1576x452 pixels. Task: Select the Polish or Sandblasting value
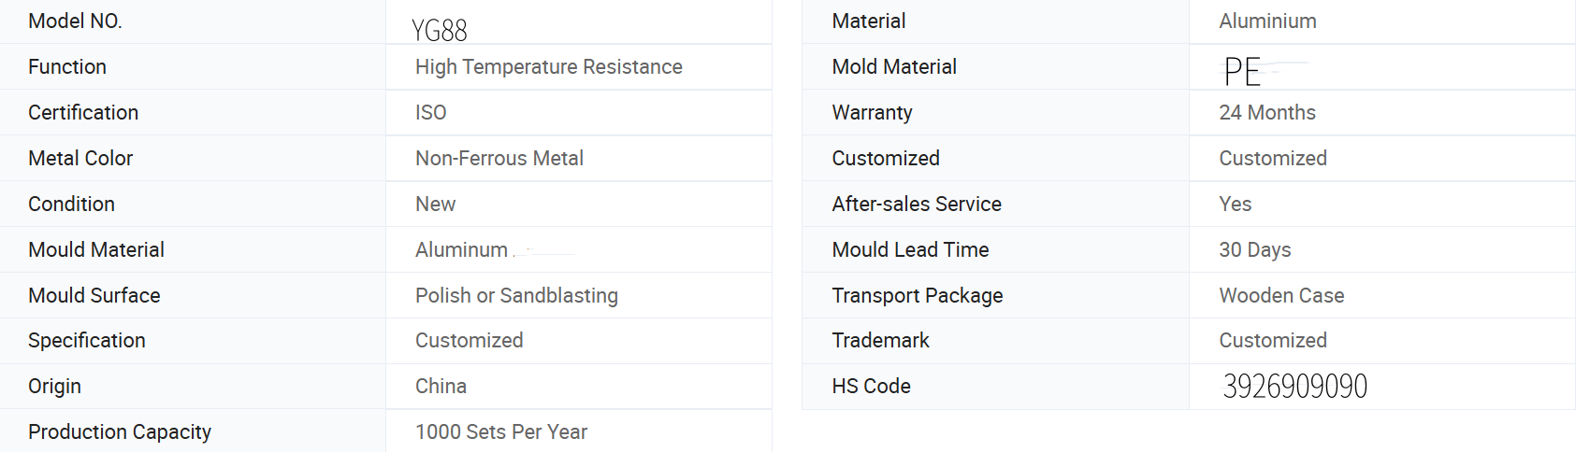coord(516,296)
